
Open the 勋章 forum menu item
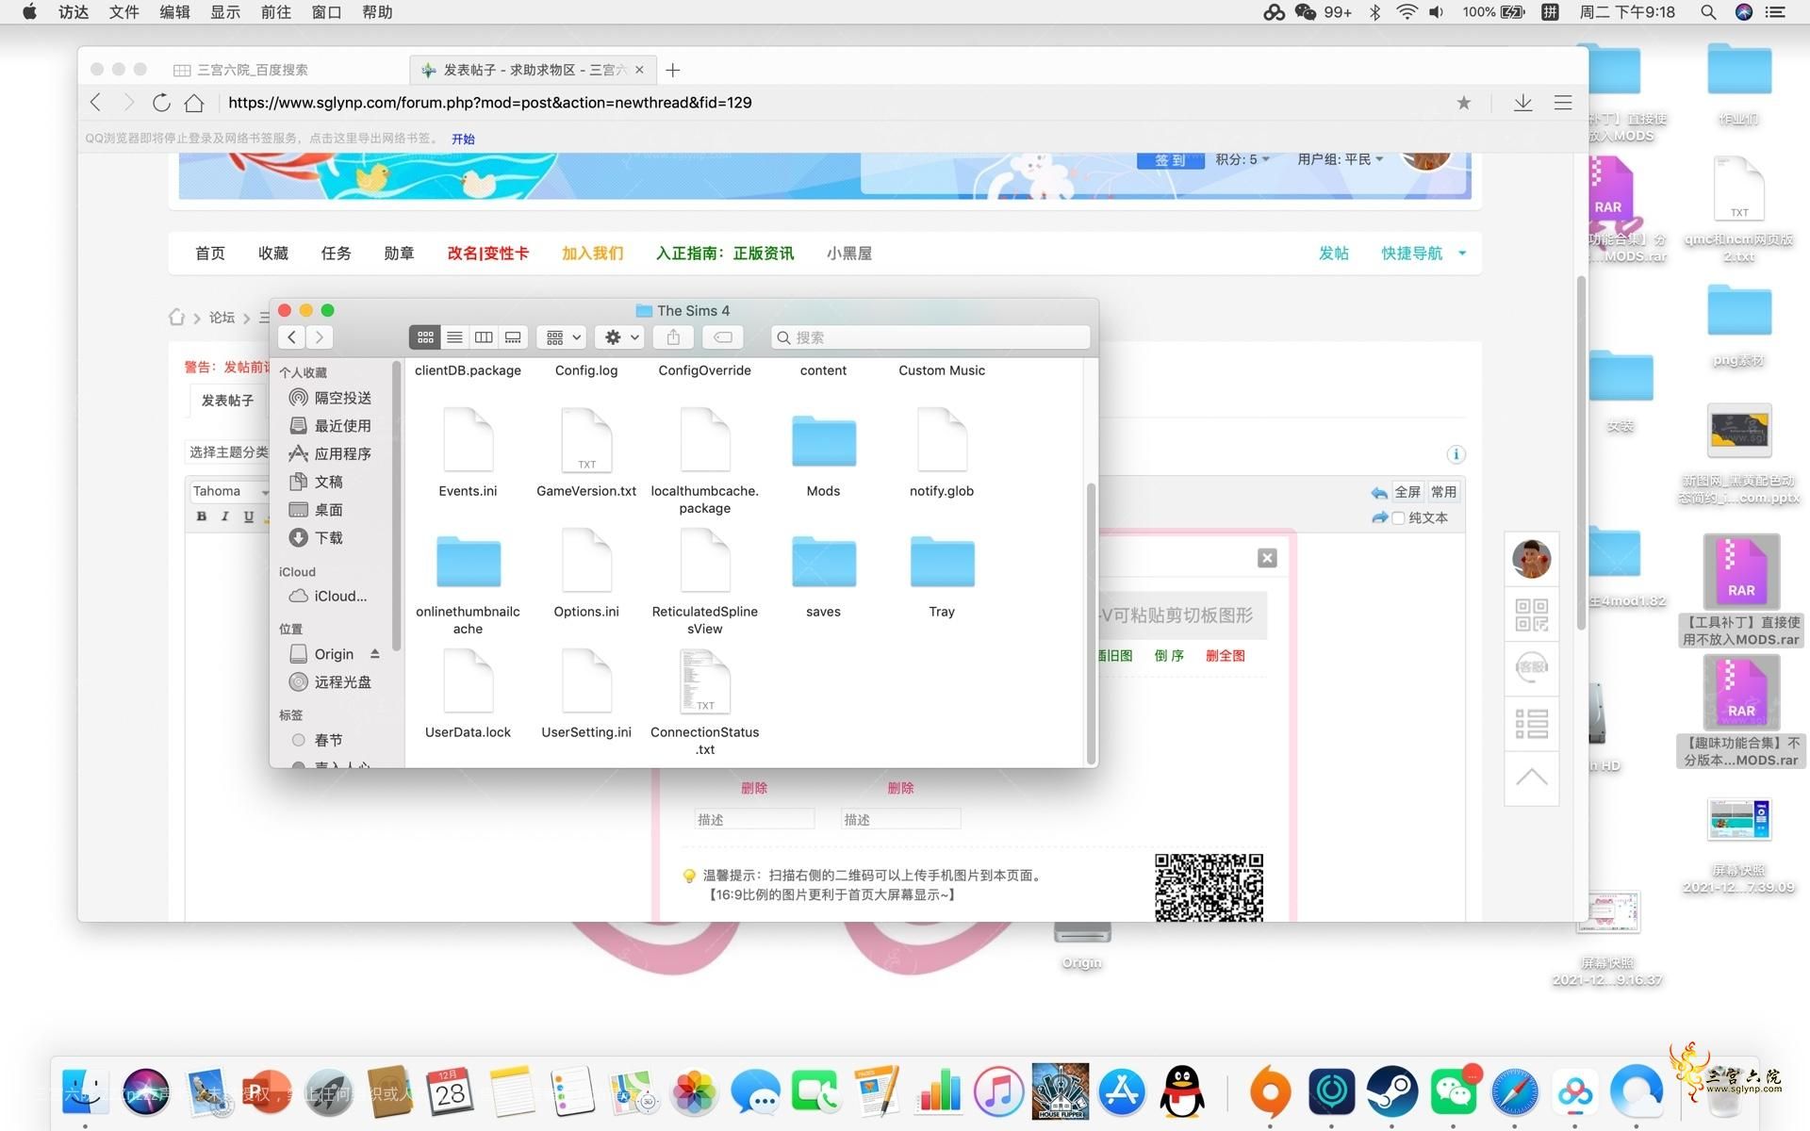(x=399, y=254)
